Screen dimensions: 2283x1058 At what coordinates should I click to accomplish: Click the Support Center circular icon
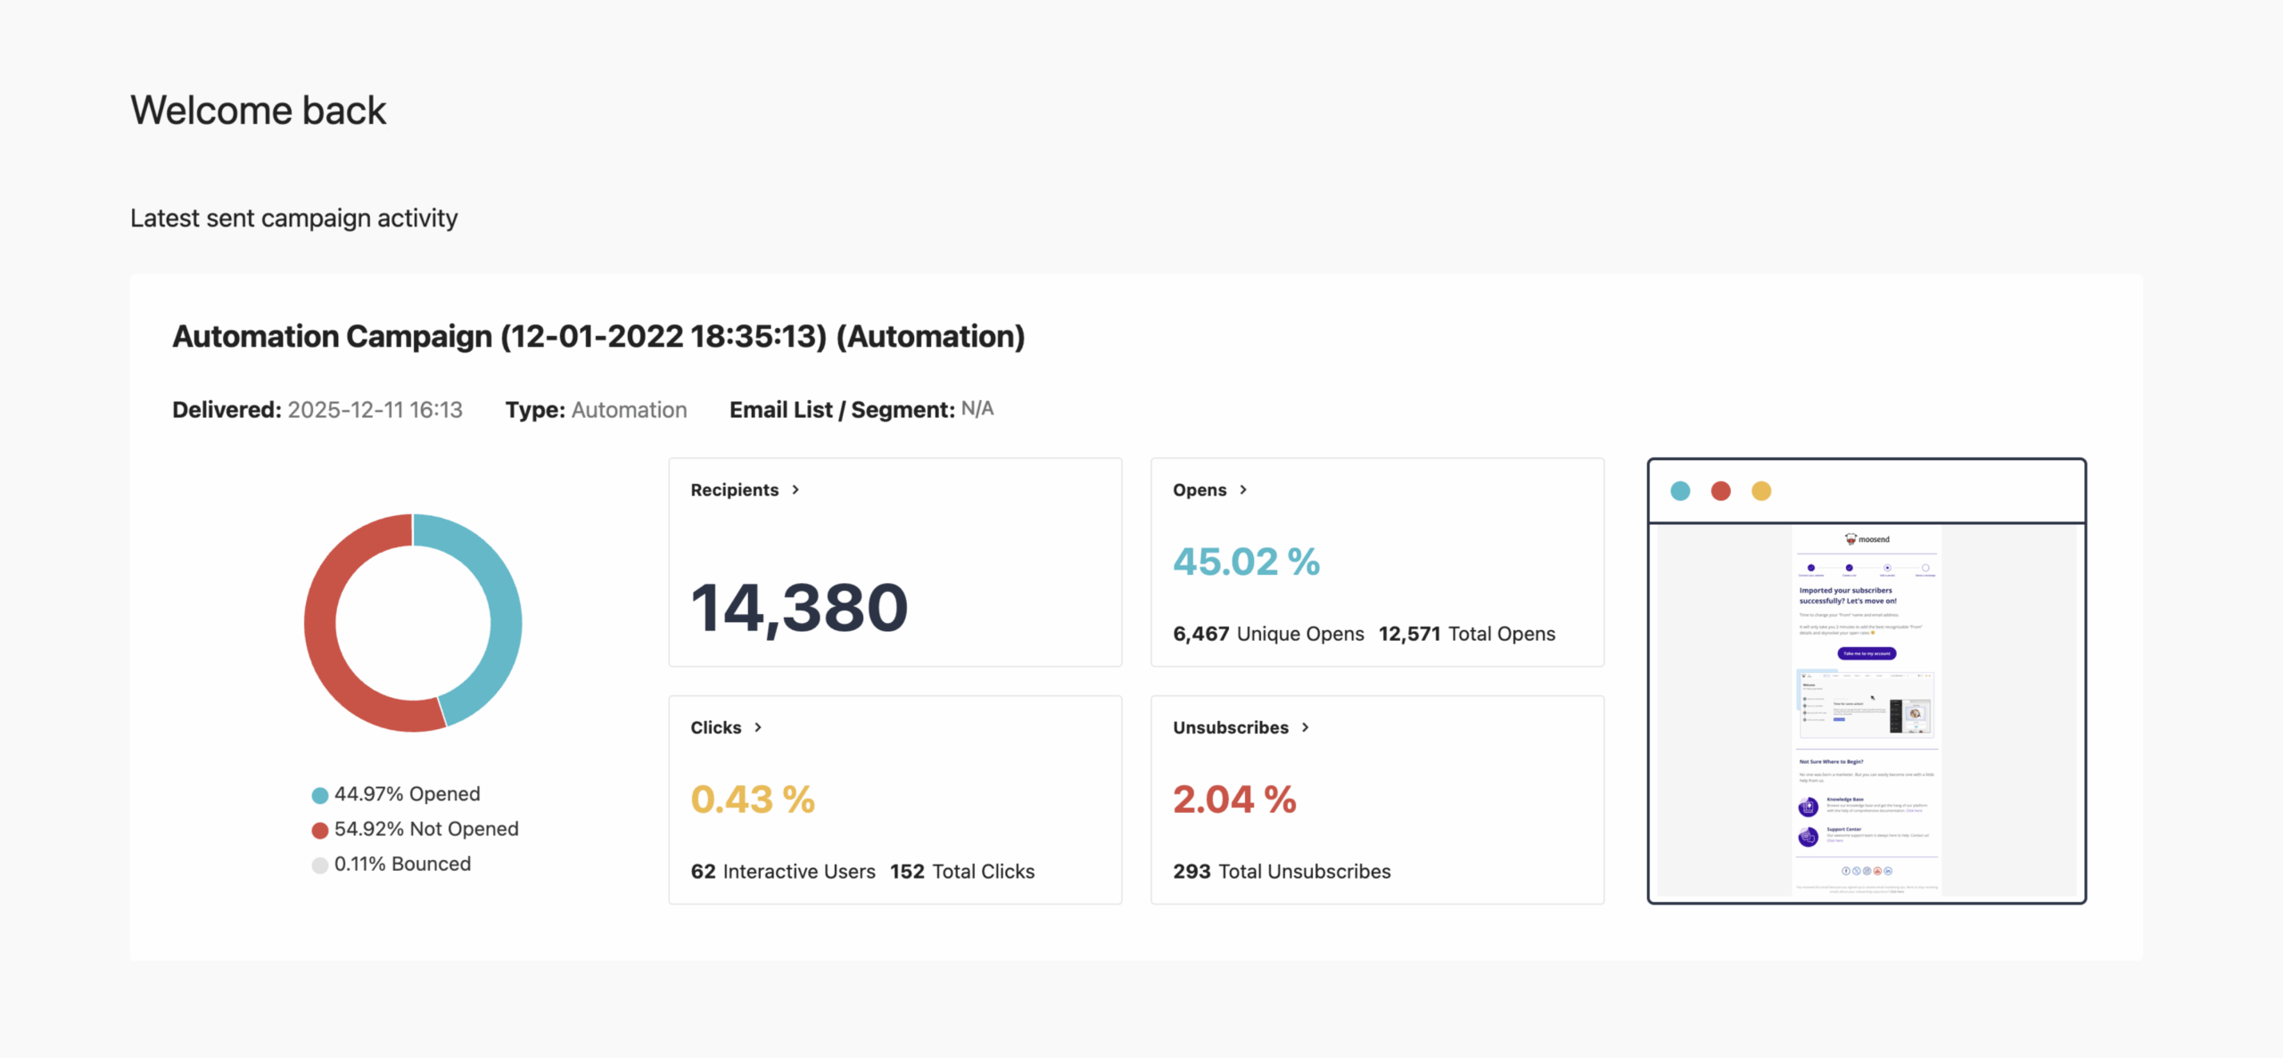tap(1808, 837)
